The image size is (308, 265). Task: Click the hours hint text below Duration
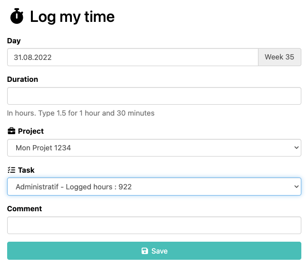pos(80,113)
